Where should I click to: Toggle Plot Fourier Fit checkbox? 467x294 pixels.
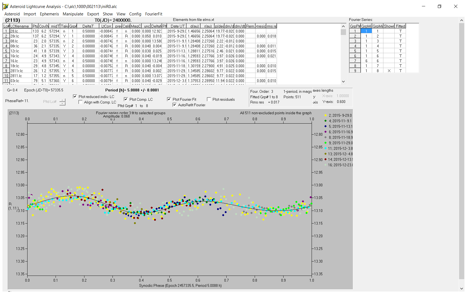(x=169, y=99)
